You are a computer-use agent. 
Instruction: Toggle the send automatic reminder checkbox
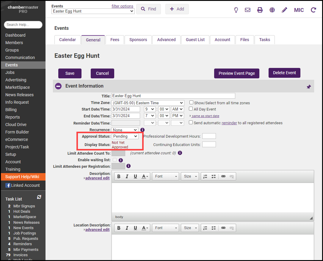[191, 122]
